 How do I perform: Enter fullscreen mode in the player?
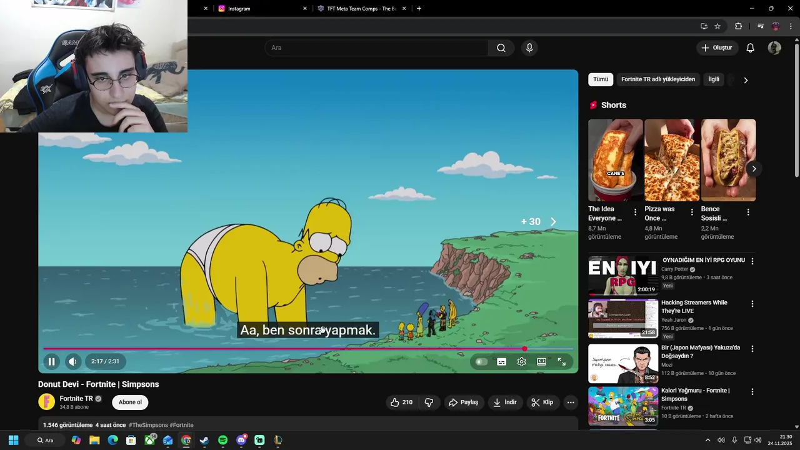point(561,361)
